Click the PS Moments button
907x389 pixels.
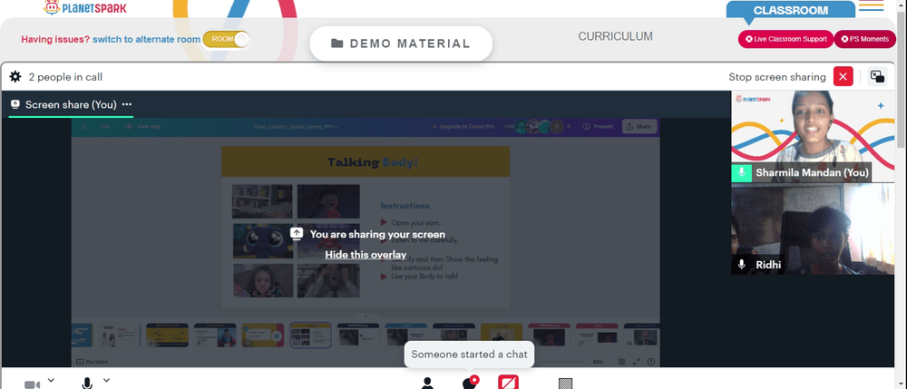(864, 39)
